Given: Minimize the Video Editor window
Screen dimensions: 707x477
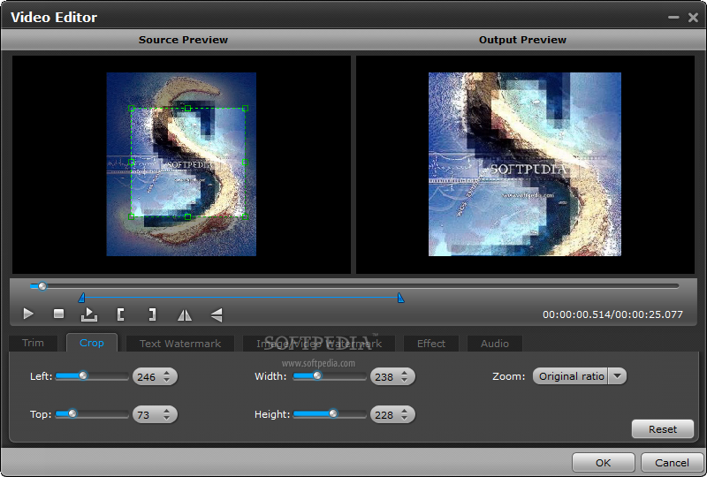Looking at the screenshot, I should (x=673, y=17).
